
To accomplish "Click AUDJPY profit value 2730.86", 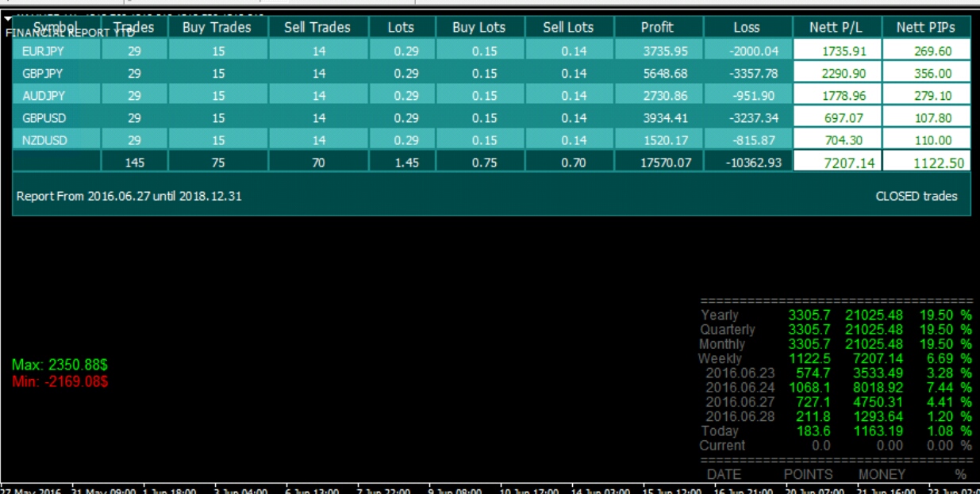I will [666, 95].
